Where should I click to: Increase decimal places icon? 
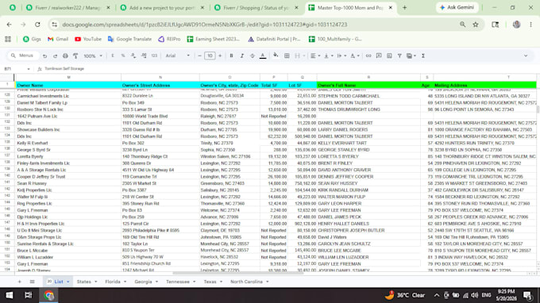(144, 56)
